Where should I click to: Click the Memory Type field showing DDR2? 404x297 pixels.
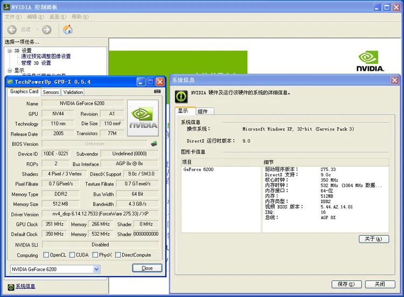(61, 194)
